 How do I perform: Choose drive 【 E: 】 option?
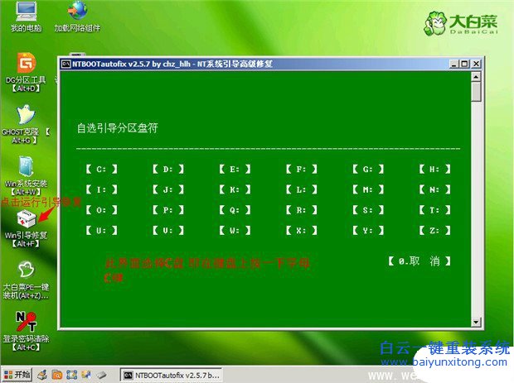(235, 170)
